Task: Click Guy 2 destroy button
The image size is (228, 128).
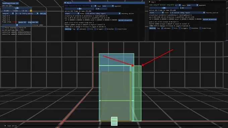Action: 152,28
